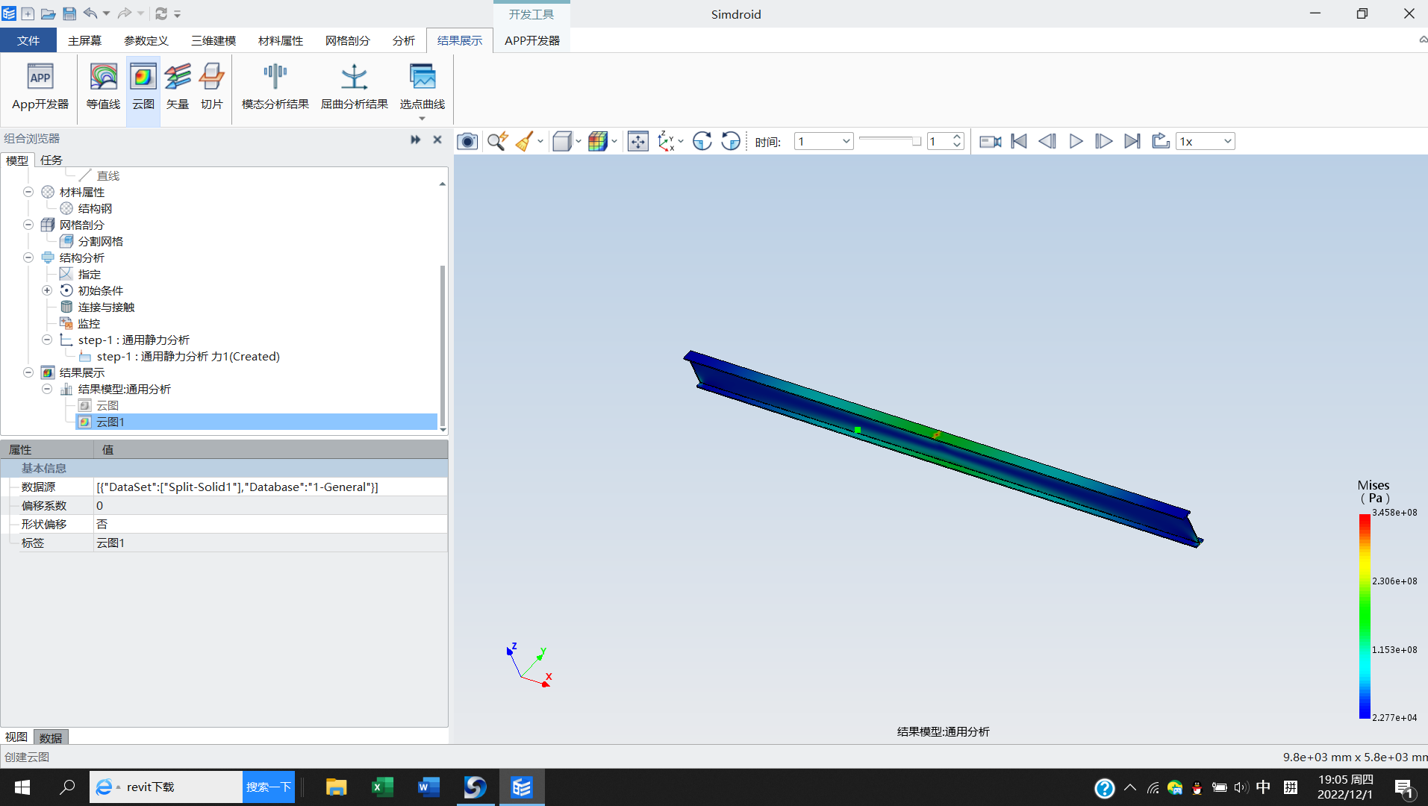Open the quick access customize dropdown

178,13
